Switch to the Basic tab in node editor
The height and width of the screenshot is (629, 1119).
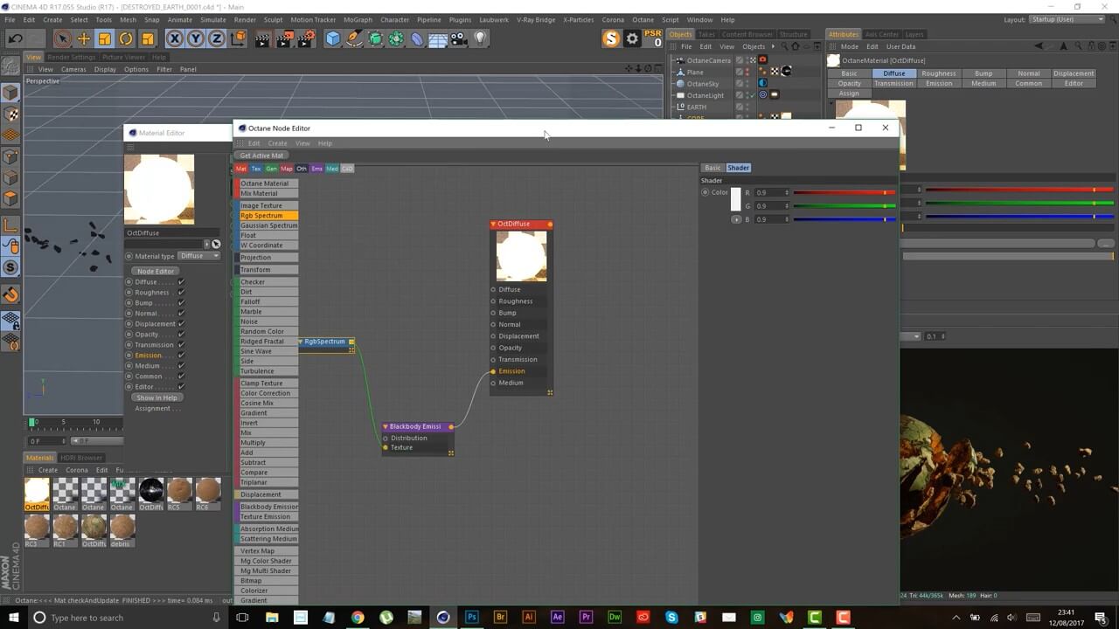pyautogui.click(x=712, y=168)
